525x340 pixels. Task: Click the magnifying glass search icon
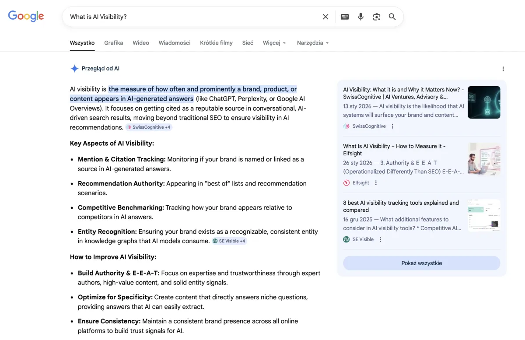click(392, 17)
